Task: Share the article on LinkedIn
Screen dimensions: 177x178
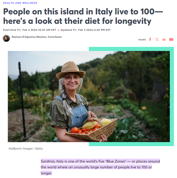Action: (x=164, y=40)
